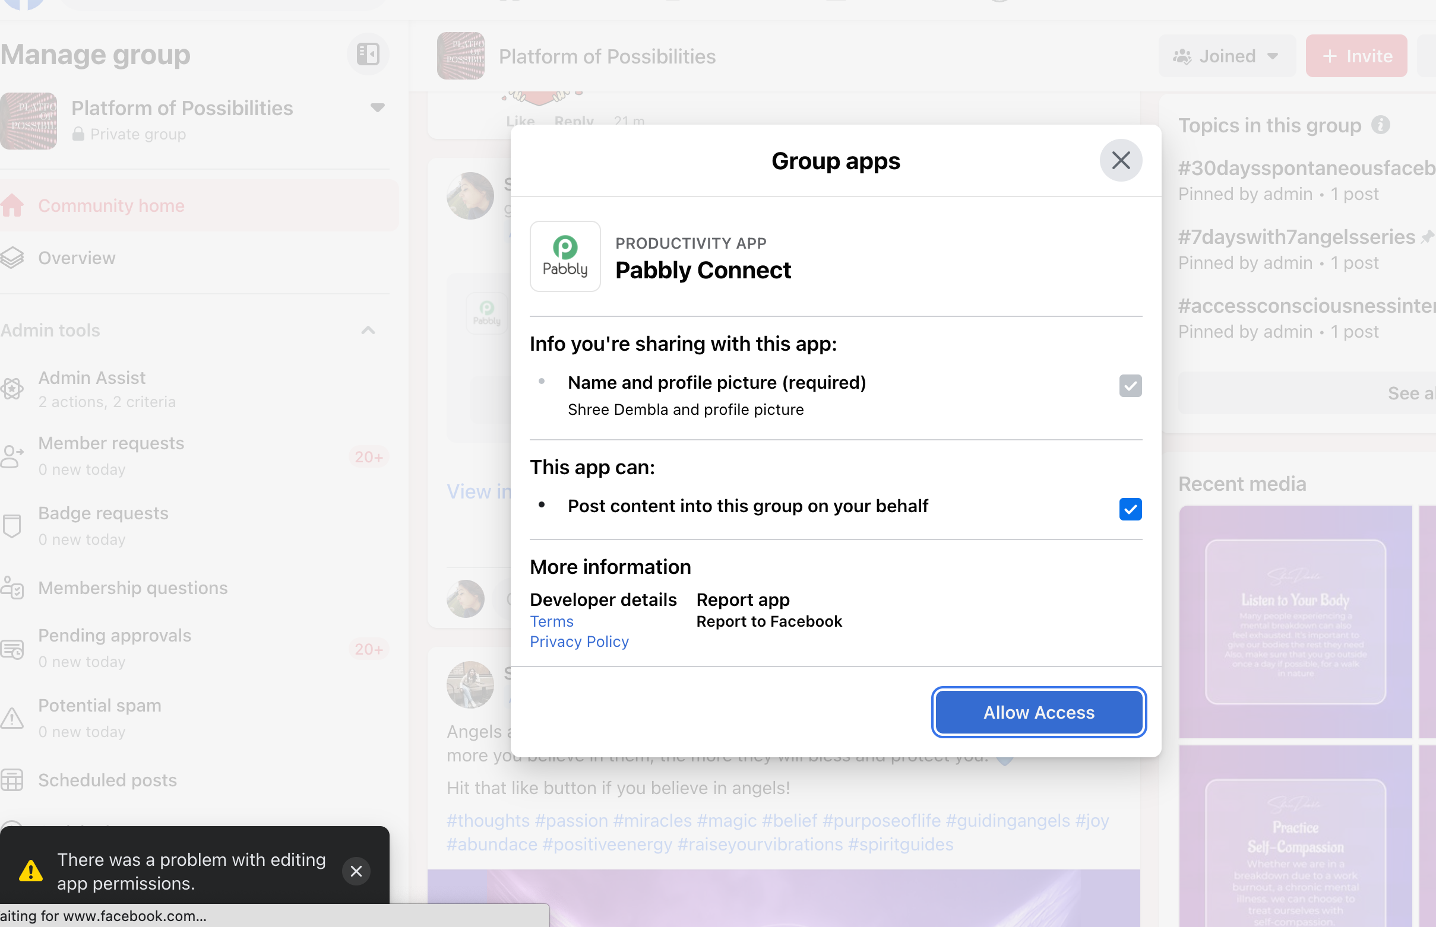Viewport: 1436px width, 927px height.
Task: Open the Platform of Possibilities group switcher dropdown
Action: [377, 108]
